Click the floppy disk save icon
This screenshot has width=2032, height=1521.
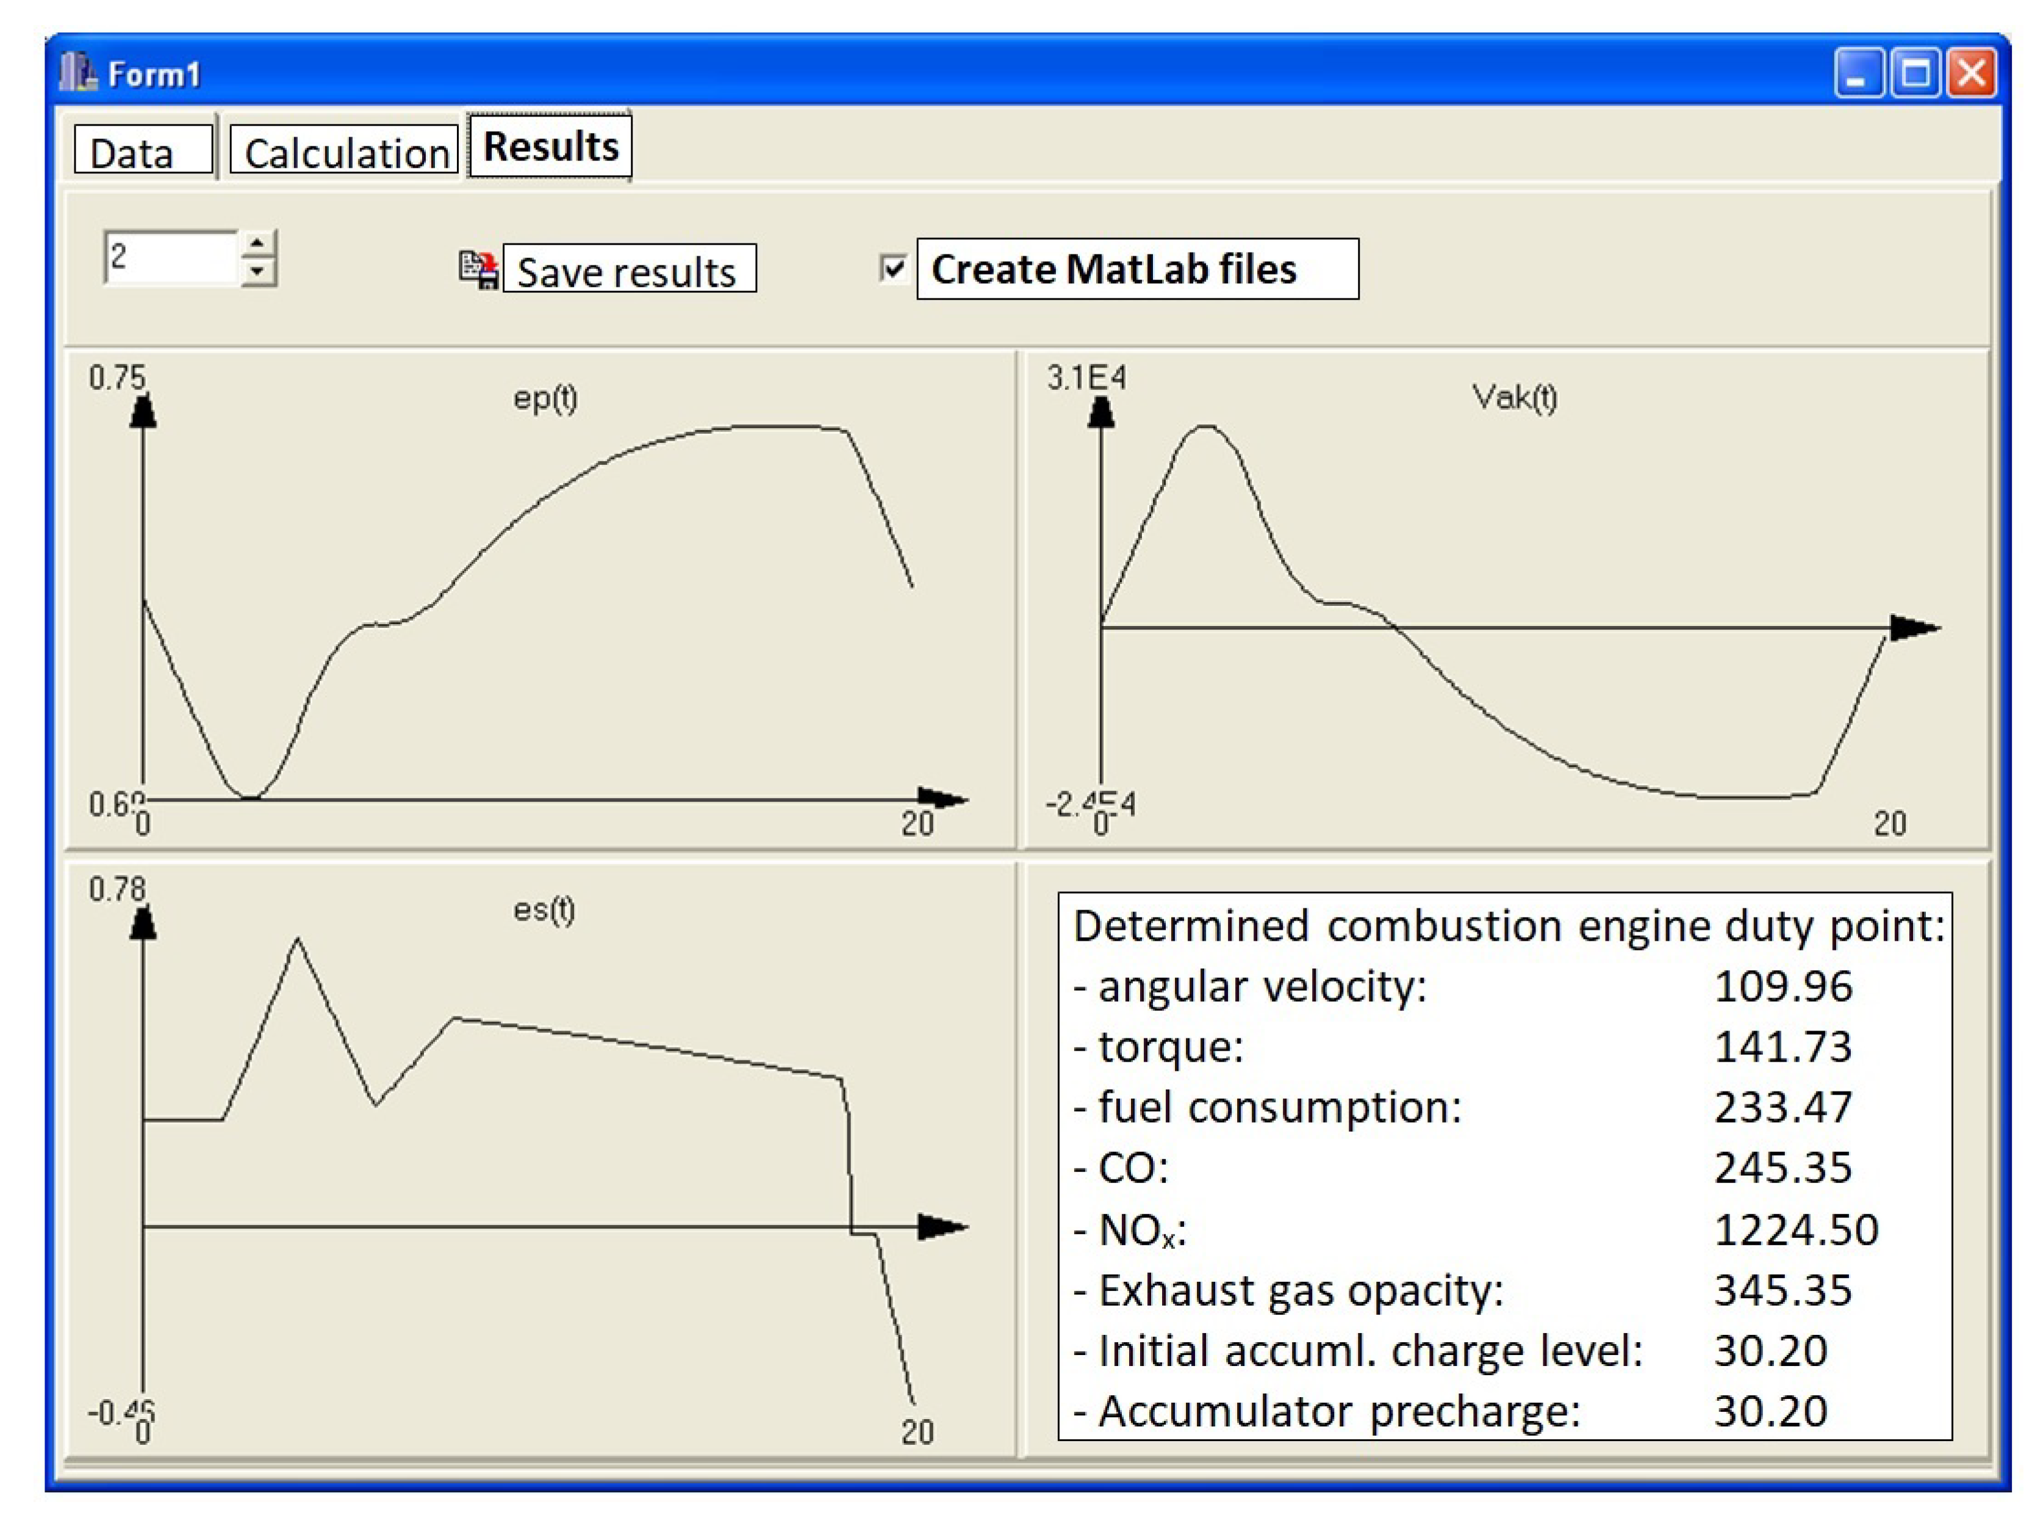pyautogui.click(x=479, y=270)
